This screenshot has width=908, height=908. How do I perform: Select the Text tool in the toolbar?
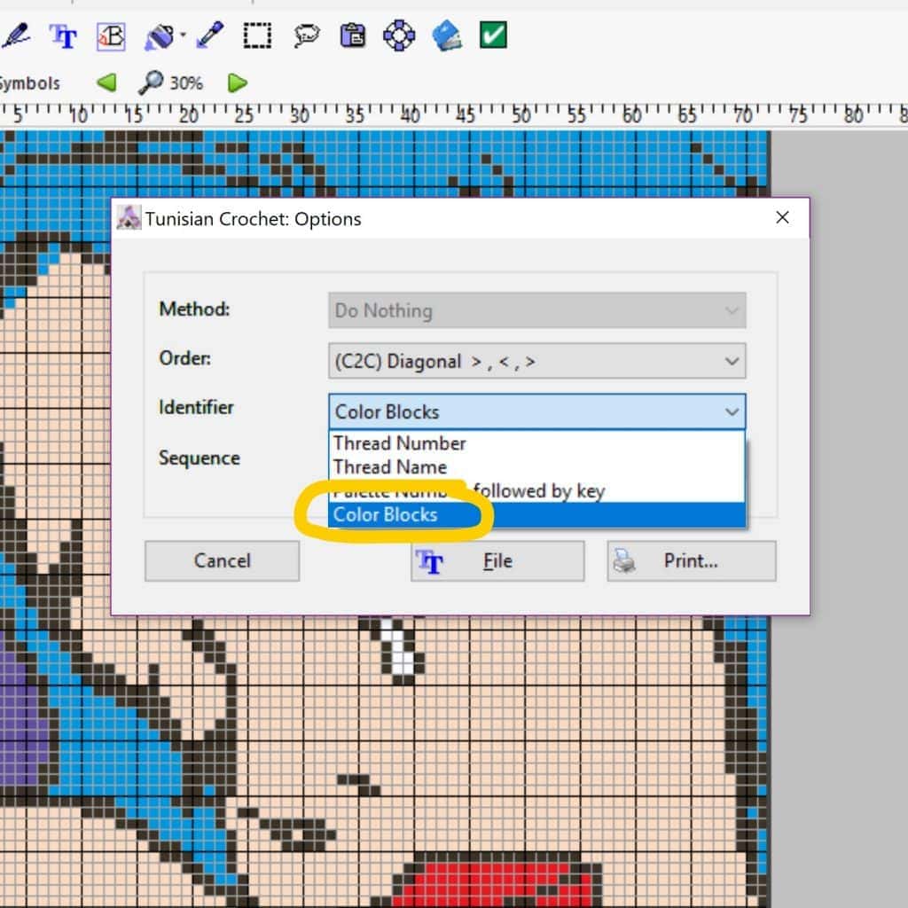[x=63, y=35]
